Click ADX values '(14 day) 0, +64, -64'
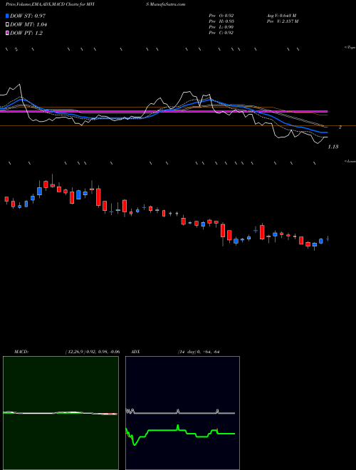Image resolution: width=356 pixels, height=470 pixels. click(199, 352)
